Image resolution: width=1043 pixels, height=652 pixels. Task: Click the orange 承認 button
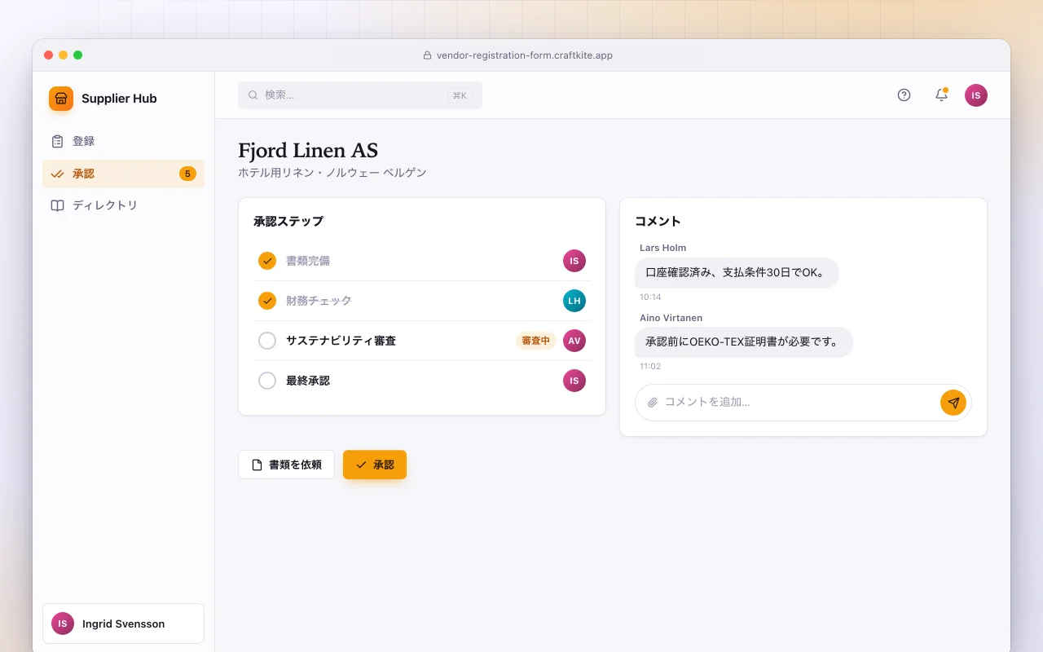pyautogui.click(x=375, y=465)
